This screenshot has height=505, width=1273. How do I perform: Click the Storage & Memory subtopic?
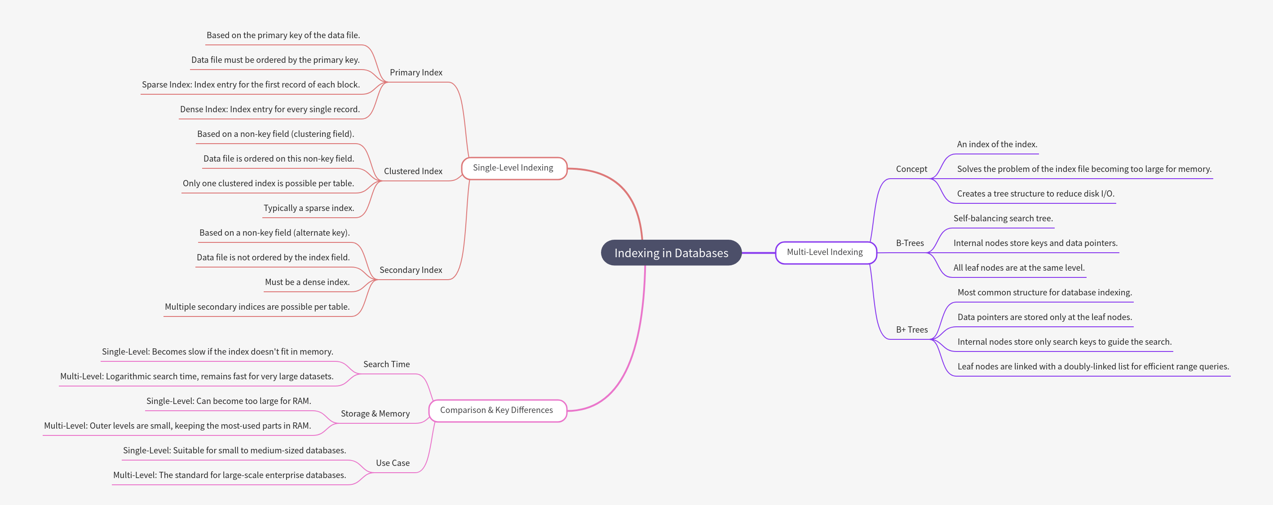(375, 414)
